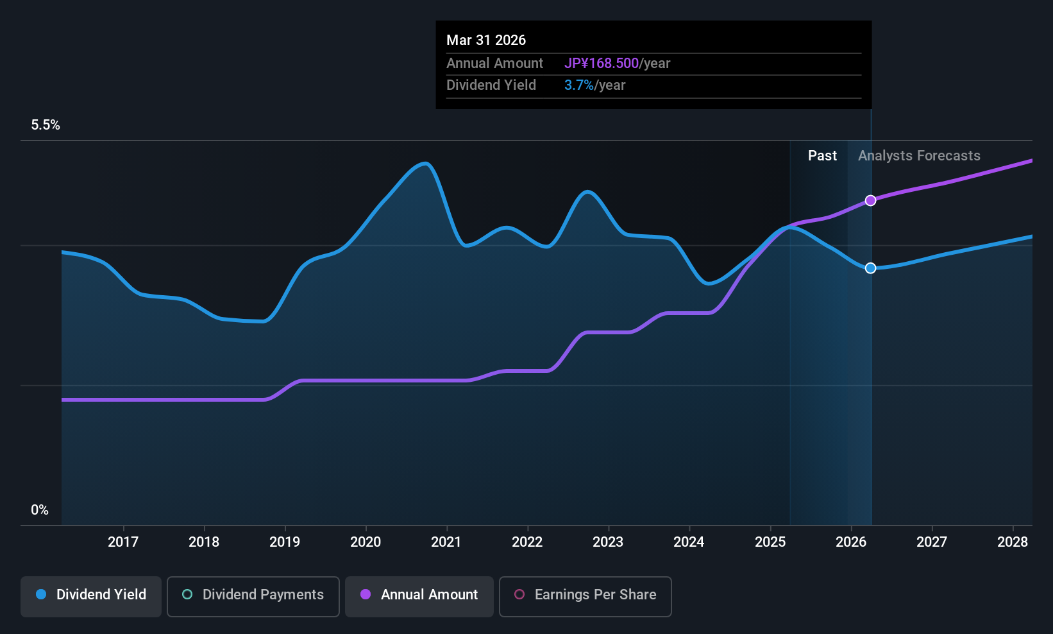
Task: Click the Past region label
Action: click(822, 156)
